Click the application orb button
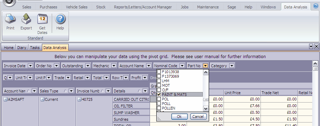Viewport: 320px width, 126px height. coord(9,2)
